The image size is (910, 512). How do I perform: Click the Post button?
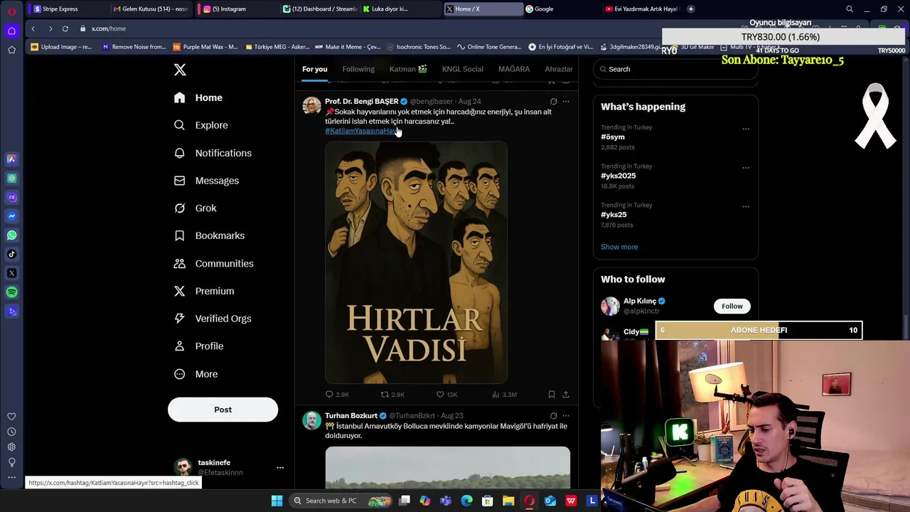coord(223,410)
